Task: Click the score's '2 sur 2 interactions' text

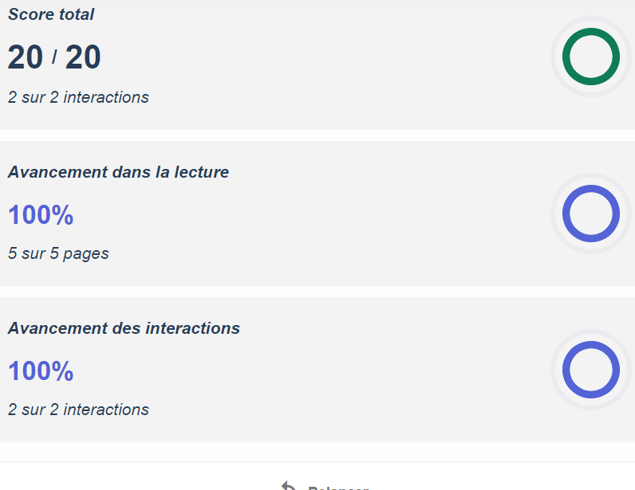Action: 78,97
